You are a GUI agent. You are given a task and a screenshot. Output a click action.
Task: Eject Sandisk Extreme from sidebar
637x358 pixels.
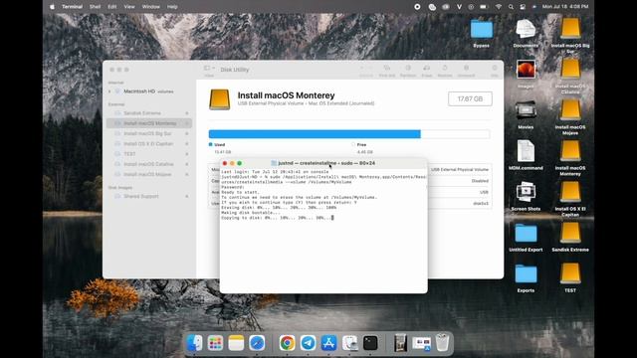coord(187,113)
